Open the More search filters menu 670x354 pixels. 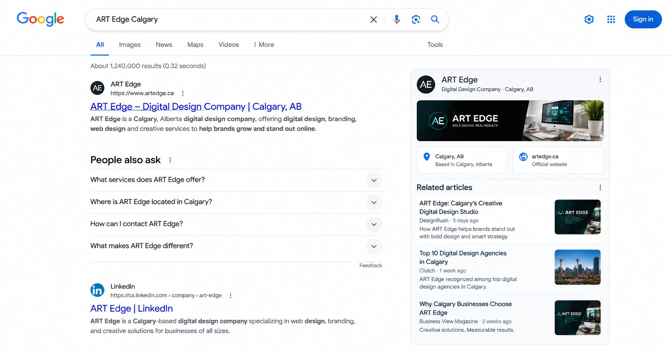point(264,45)
